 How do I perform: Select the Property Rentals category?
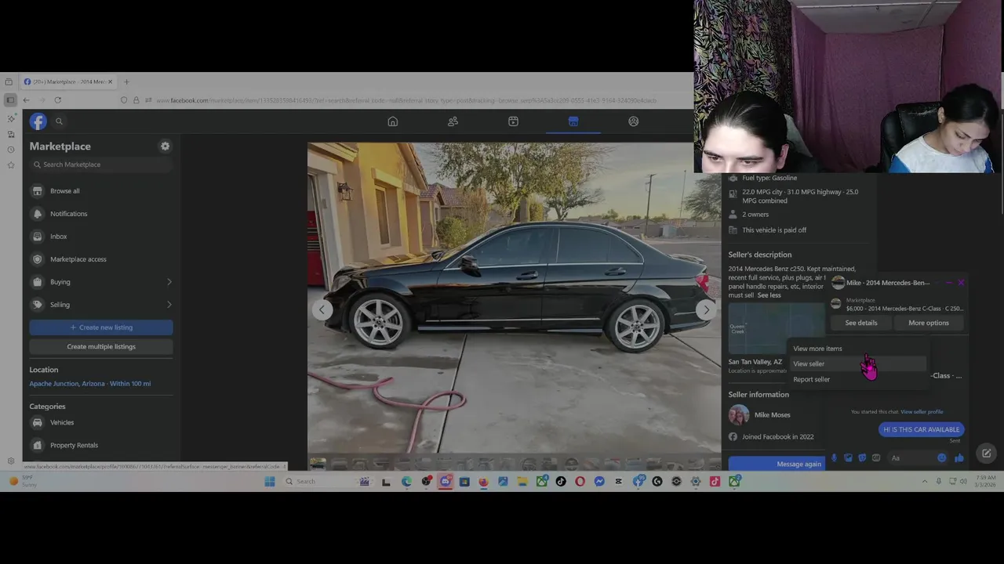coord(101,445)
